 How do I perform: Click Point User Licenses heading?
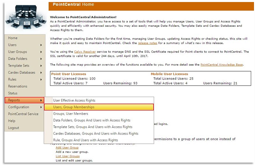click(68, 74)
